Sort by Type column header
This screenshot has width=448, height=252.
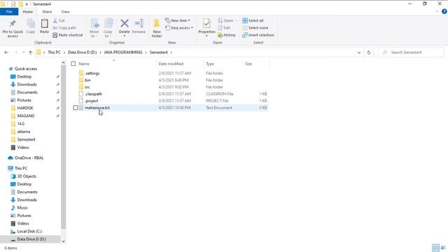(x=210, y=64)
